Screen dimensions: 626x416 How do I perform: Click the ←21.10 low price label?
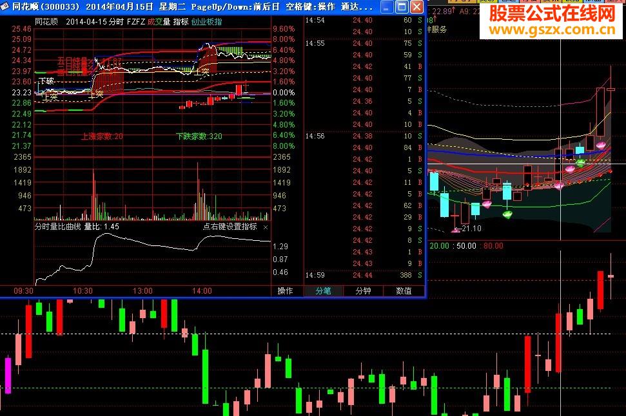tap(468, 229)
